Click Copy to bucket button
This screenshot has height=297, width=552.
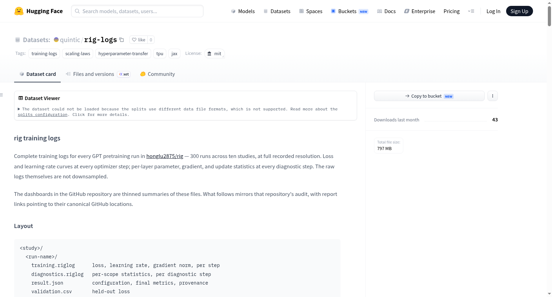429,96
